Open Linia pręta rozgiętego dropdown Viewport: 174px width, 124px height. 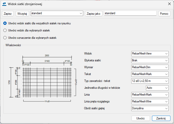(x=150, y=101)
